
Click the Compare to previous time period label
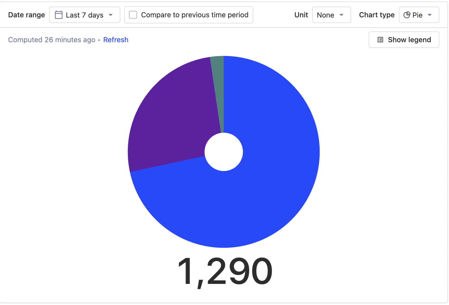pos(195,15)
